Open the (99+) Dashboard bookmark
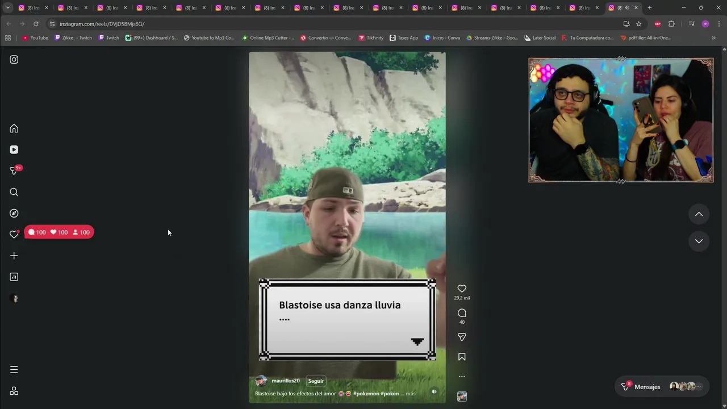Image resolution: width=727 pixels, height=409 pixels. (151, 38)
